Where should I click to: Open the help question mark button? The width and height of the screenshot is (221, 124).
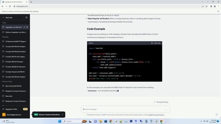[217, 115]
